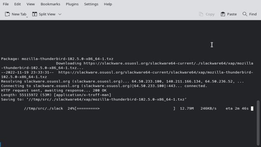261x147 pixels.
Task: Open the Help menu
Action: (x=108, y=4)
